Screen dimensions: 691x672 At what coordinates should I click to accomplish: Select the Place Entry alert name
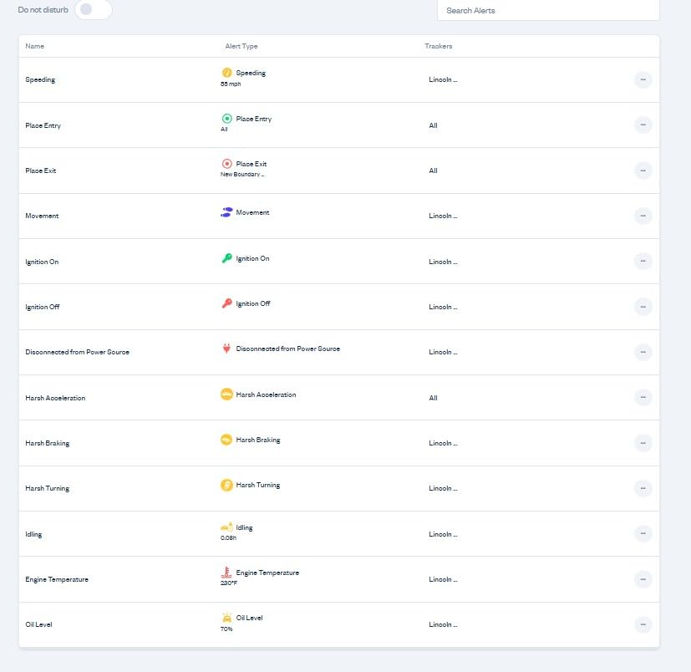(x=43, y=125)
